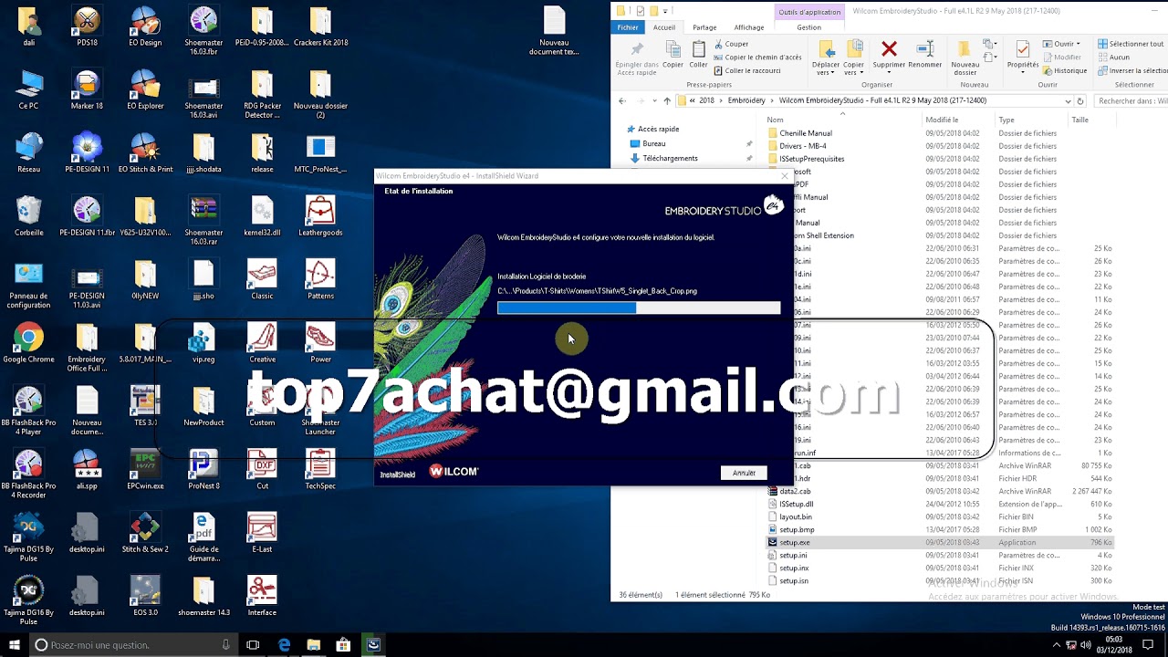Click Supprimer in the Explorer ribbon

889,55
